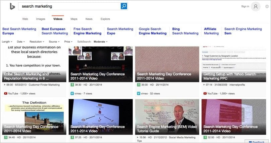Open Affiliate Marketing suggestion
The width and height of the screenshot is (271, 143).
211,31
